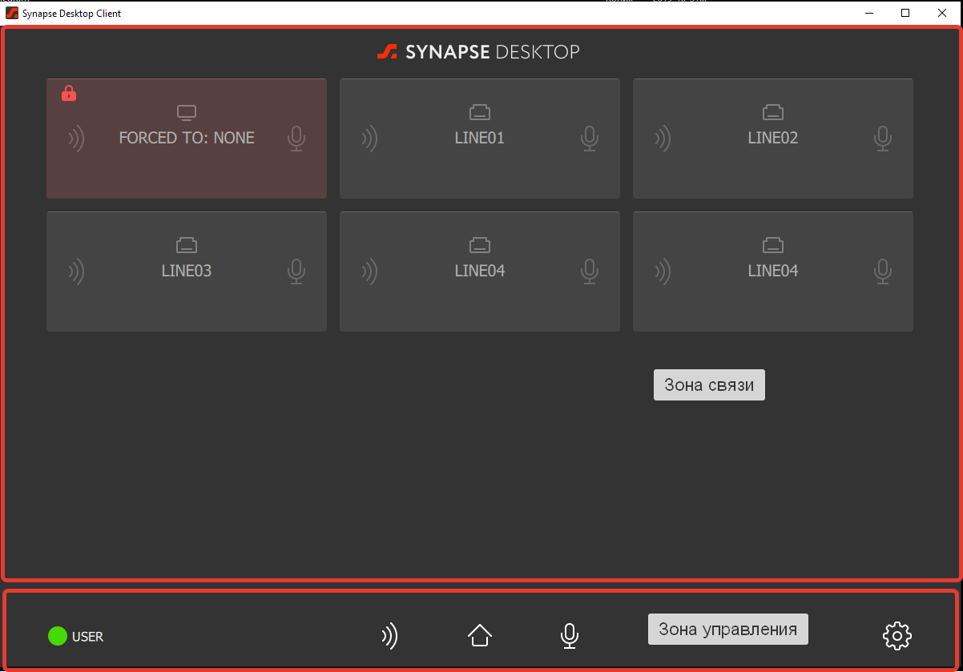963x672 pixels.
Task: Click the green user status indicator
Action: [57, 637]
